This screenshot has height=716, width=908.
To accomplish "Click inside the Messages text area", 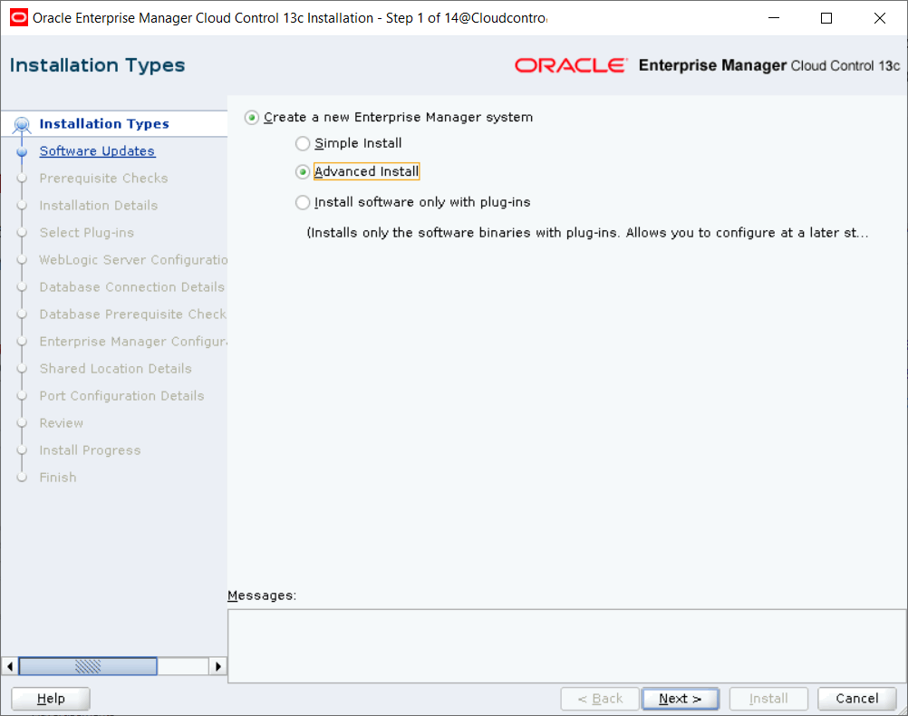I will coord(567,646).
